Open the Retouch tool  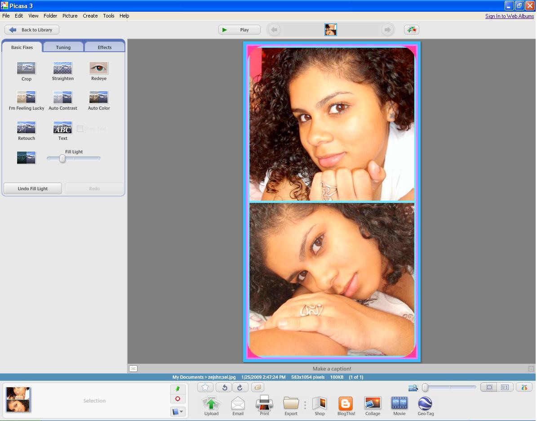(x=27, y=128)
